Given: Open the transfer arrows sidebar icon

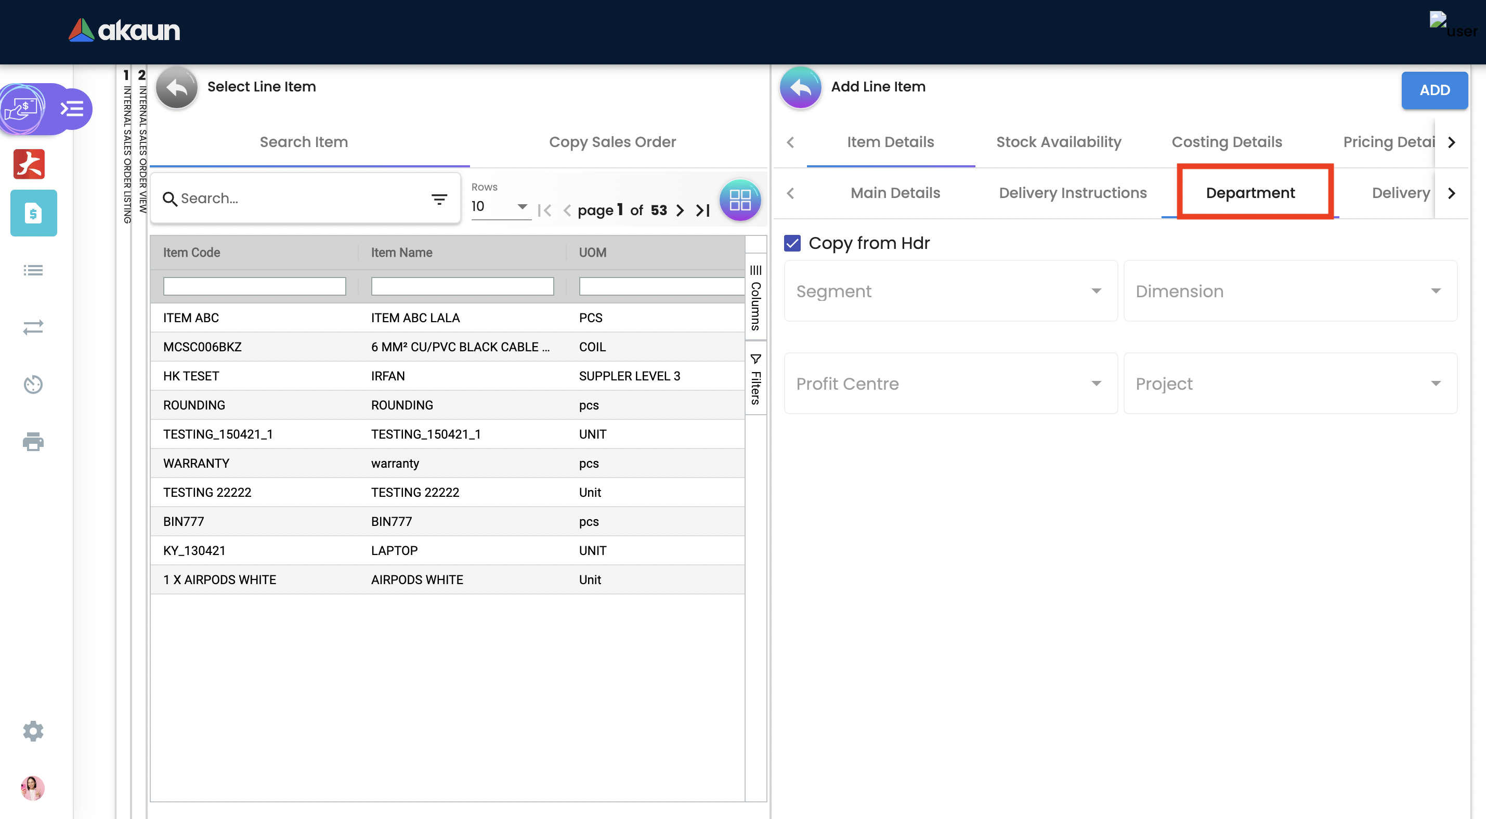Looking at the screenshot, I should coord(33,327).
